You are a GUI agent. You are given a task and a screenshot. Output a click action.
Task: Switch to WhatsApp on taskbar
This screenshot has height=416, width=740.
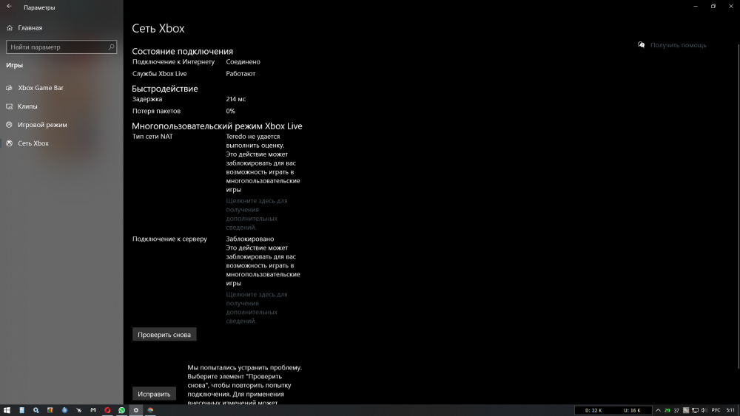[122, 410]
